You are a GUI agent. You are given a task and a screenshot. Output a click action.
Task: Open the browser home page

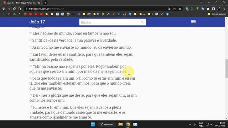click(20, 9)
